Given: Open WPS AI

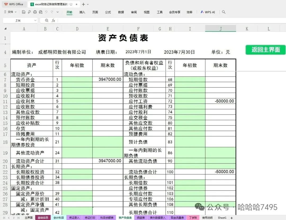Looking at the screenshot, I should point(208,12).
